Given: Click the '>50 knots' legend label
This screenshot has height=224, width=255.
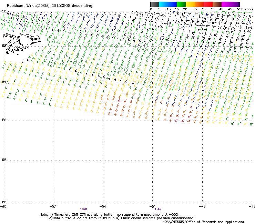Looking at the screenshot, I should click(x=245, y=9).
